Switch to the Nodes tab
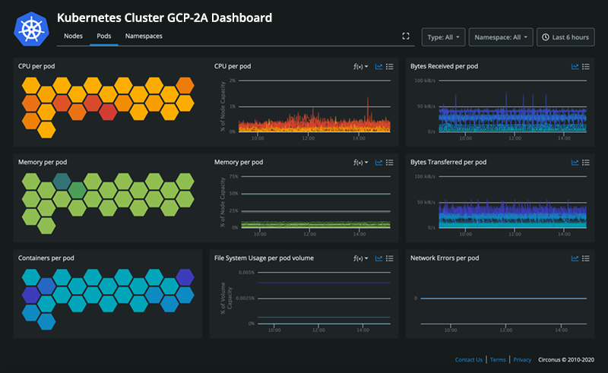This screenshot has height=373, width=608. pos(74,36)
